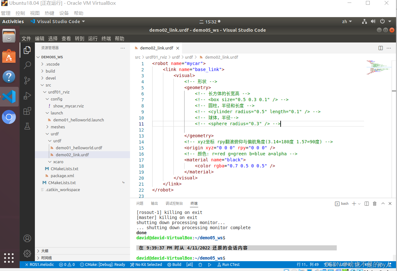Open demo01_helloworld.launch file

tap(82, 120)
